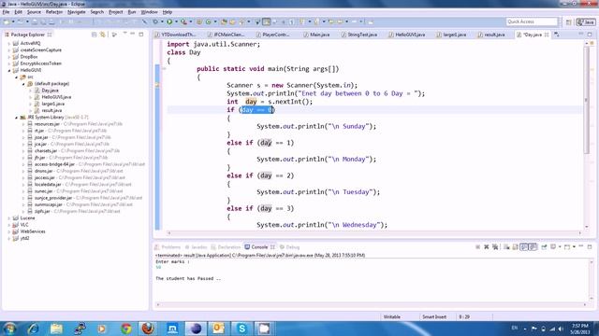
Task: Select WebServices project in Package Explorer
Action: (x=33, y=231)
